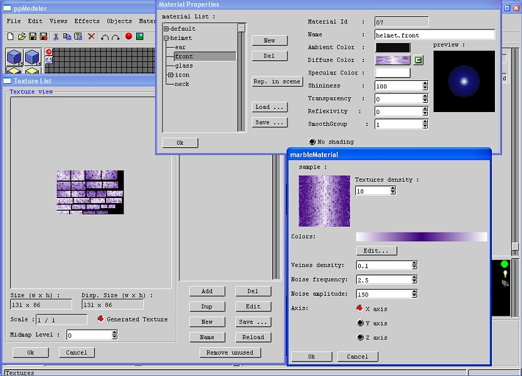
Task: Click Reload in the Texture List
Action: coord(253,337)
